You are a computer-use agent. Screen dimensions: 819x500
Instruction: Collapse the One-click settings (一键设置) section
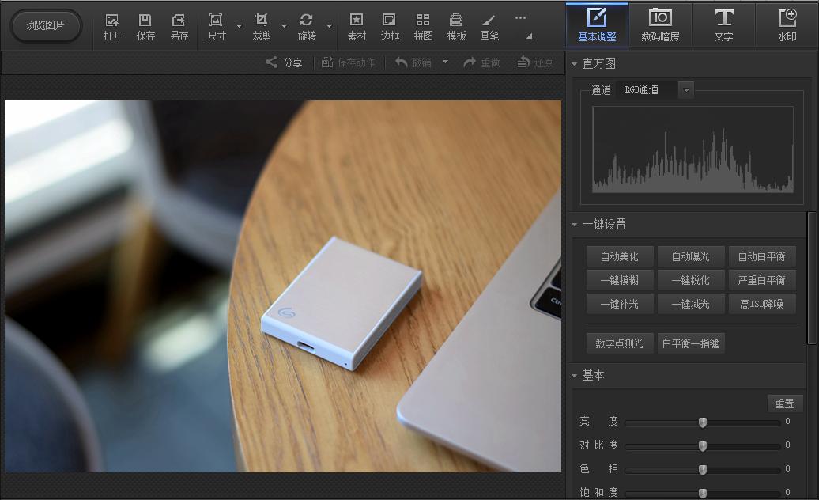(575, 225)
